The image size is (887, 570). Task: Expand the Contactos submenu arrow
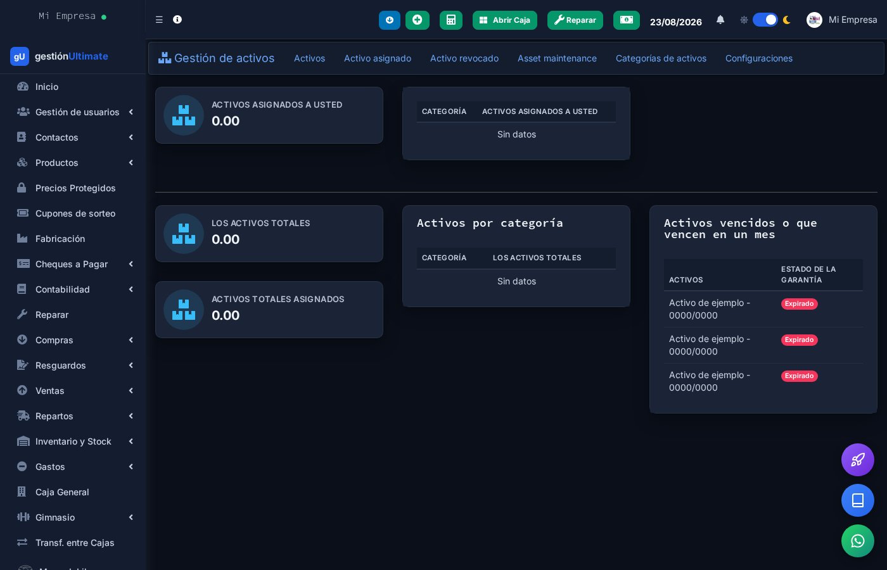pos(131,137)
